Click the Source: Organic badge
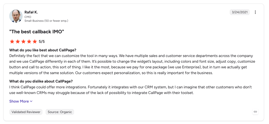Image resolution: width=269 pixels, height=124 pixels. coord(60,112)
